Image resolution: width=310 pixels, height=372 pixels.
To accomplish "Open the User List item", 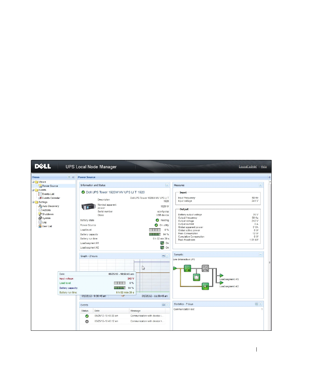I will pyautogui.click(x=47, y=226).
